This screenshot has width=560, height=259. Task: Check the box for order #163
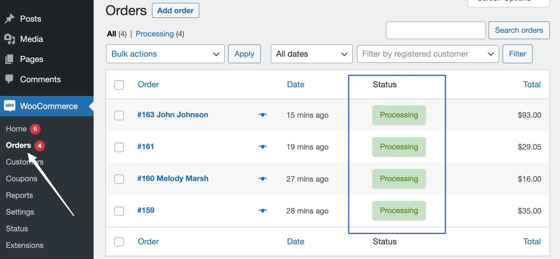click(119, 115)
